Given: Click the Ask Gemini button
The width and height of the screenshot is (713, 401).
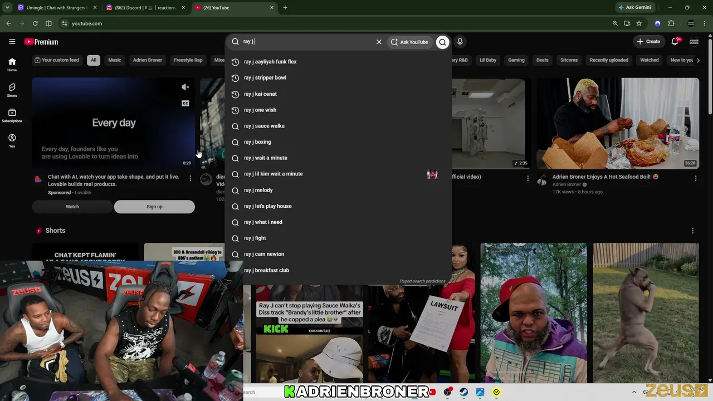Looking at the screenshot, I should [634, 8].
